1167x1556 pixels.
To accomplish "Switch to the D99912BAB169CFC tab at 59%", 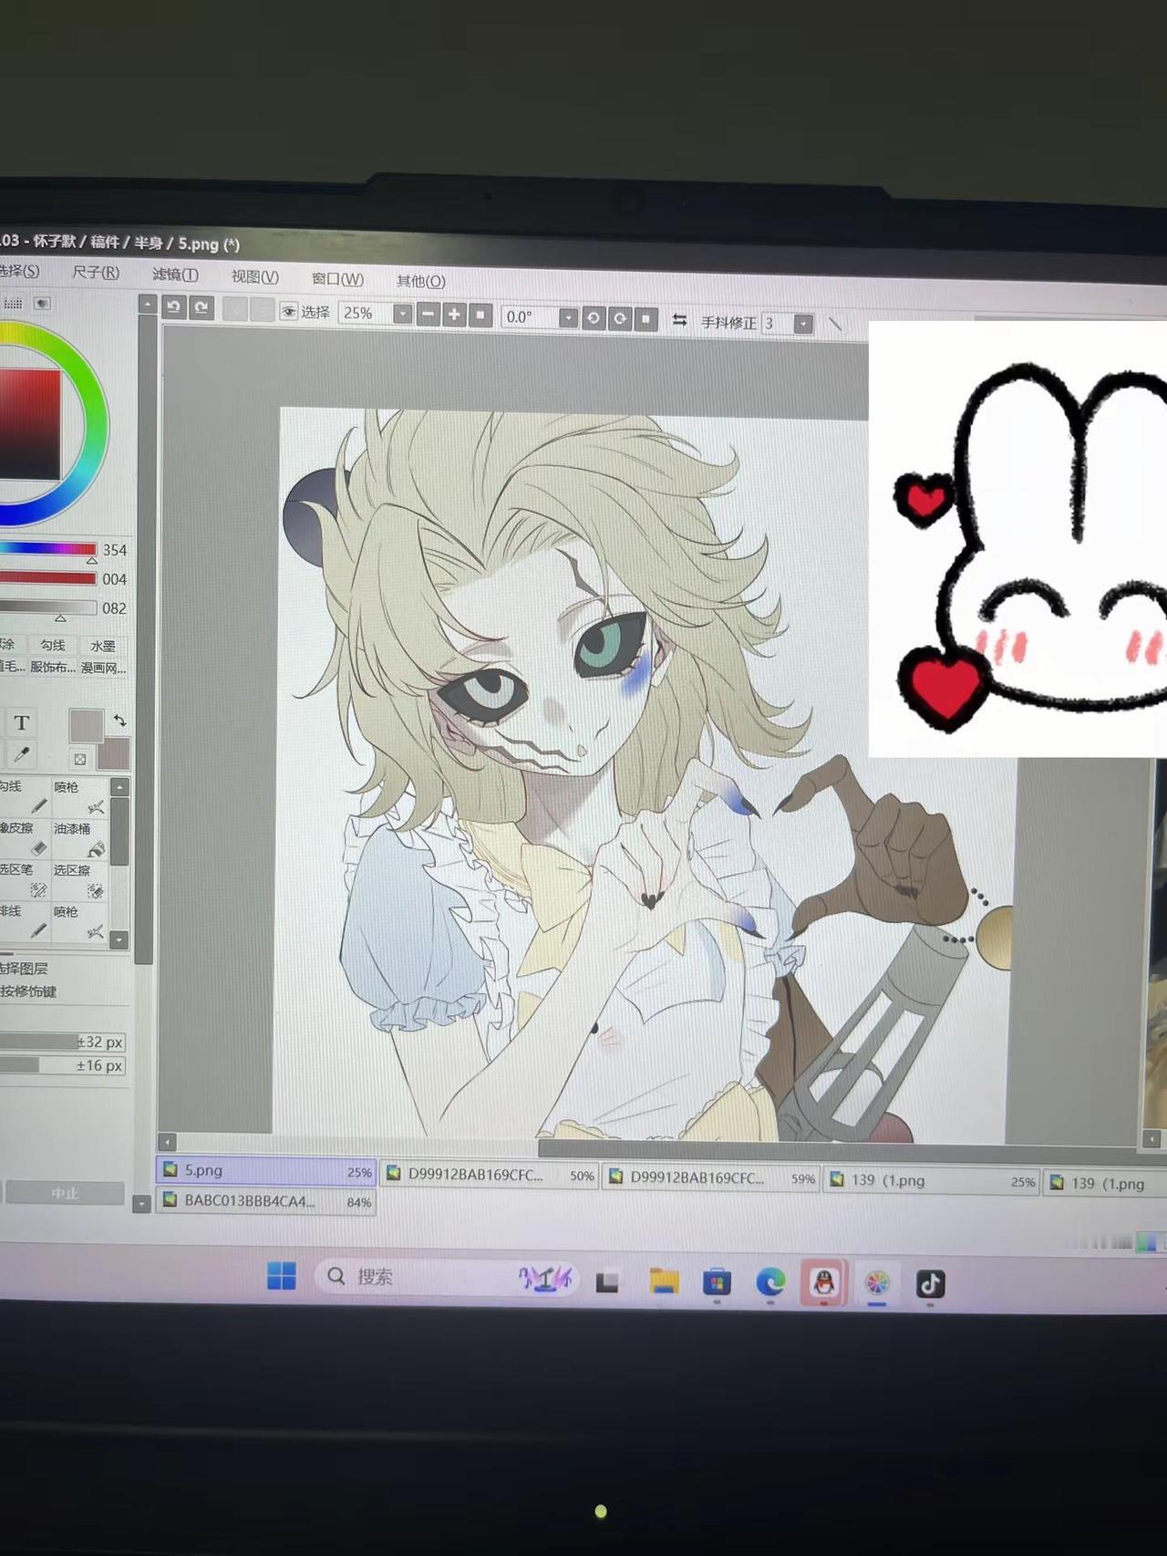I will pyautogui.click(x=711, y=1177).
